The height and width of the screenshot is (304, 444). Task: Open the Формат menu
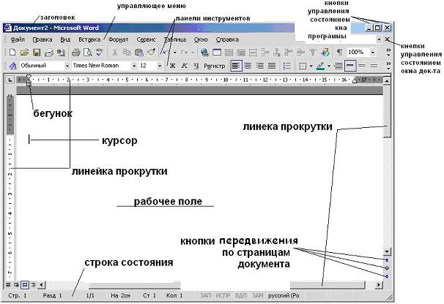click(118, 38)
